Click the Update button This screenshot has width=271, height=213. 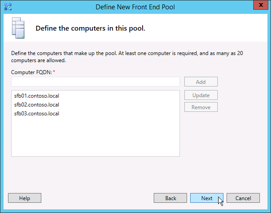(x=201, y=95)
